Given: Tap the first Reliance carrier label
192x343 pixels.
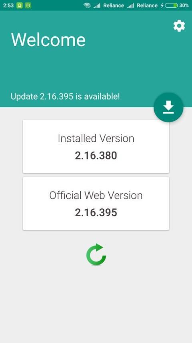Looking at the screenshot, I should (114, 6).
